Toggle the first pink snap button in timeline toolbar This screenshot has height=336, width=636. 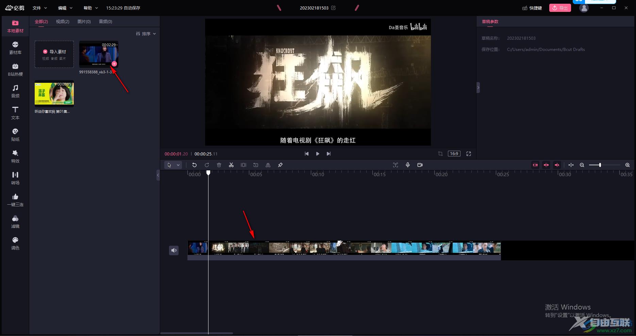pyautogui.click(x=535, y=165)
